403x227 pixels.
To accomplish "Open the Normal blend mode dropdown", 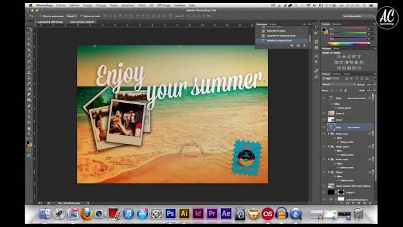I will click(x=339, y=84).
